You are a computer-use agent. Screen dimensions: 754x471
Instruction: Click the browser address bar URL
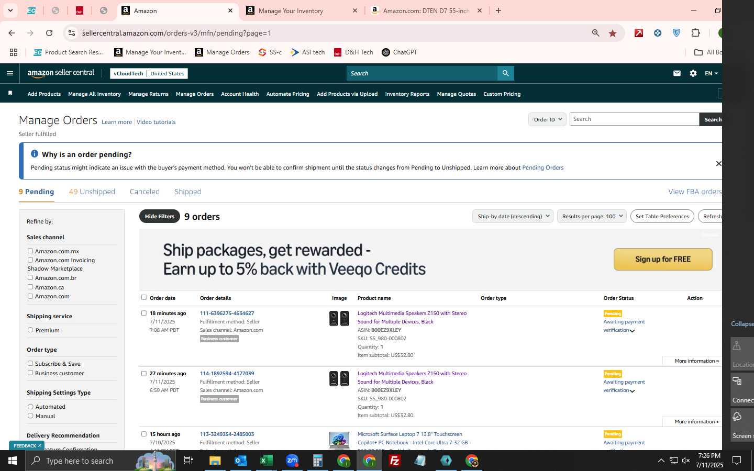176,33
